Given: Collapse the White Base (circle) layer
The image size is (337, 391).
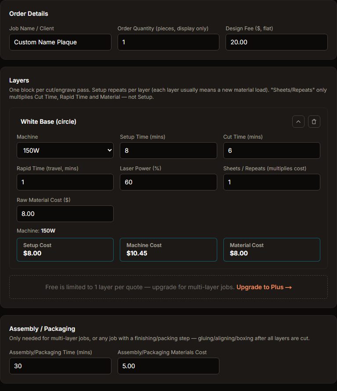Looking at the screenshot, I should click(298, 122).
